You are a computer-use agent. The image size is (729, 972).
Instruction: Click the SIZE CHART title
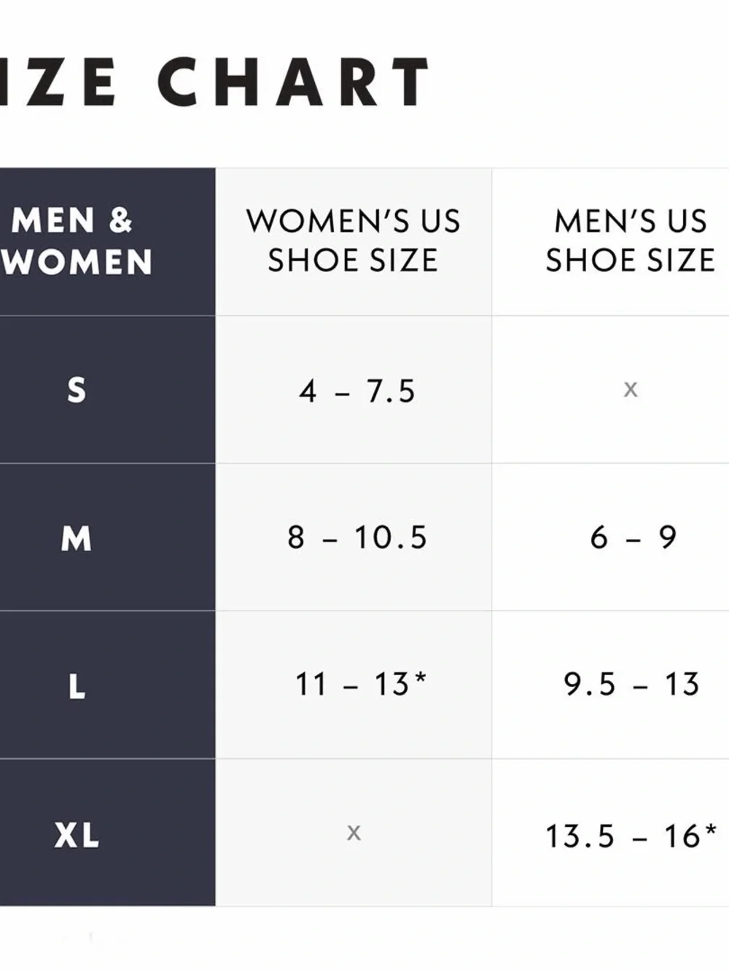coord(215,81)
